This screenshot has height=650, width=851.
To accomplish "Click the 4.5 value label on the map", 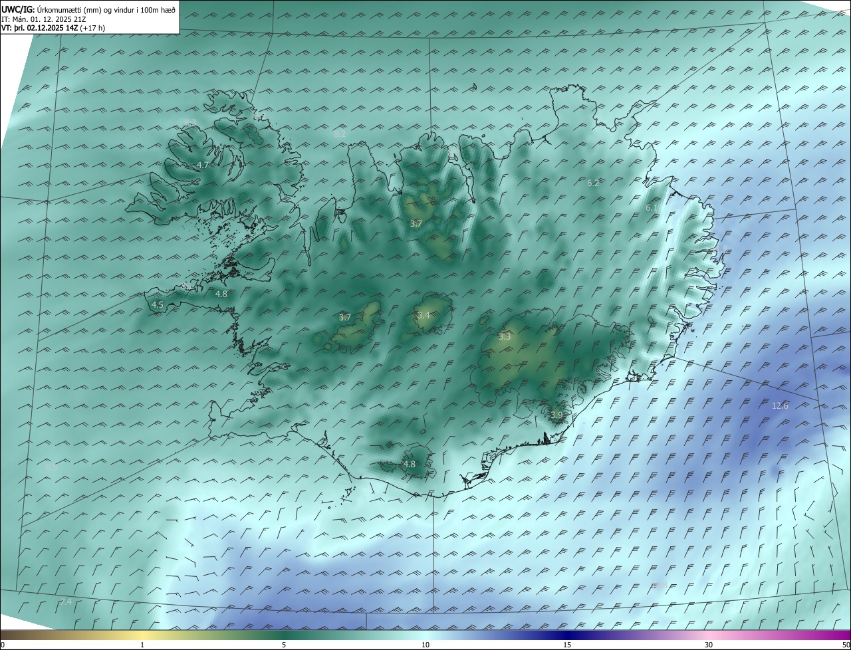I will [158, 304].
